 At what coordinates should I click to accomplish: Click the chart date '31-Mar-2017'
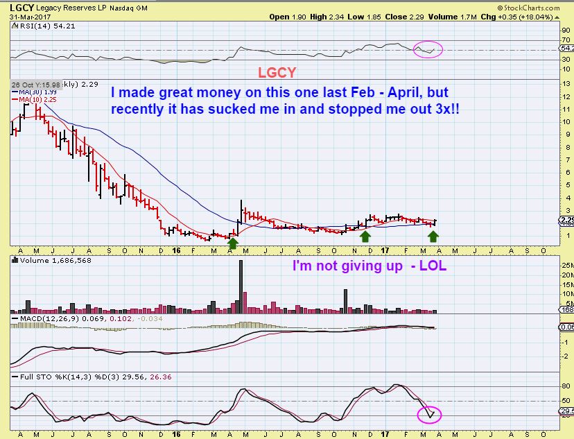[30, 17]
